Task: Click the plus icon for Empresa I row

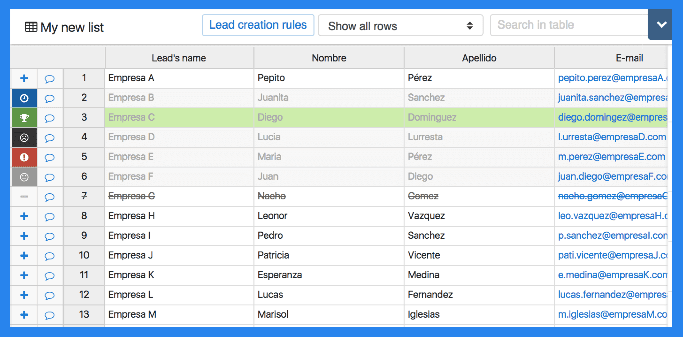Action: click(x=24, y=236)
